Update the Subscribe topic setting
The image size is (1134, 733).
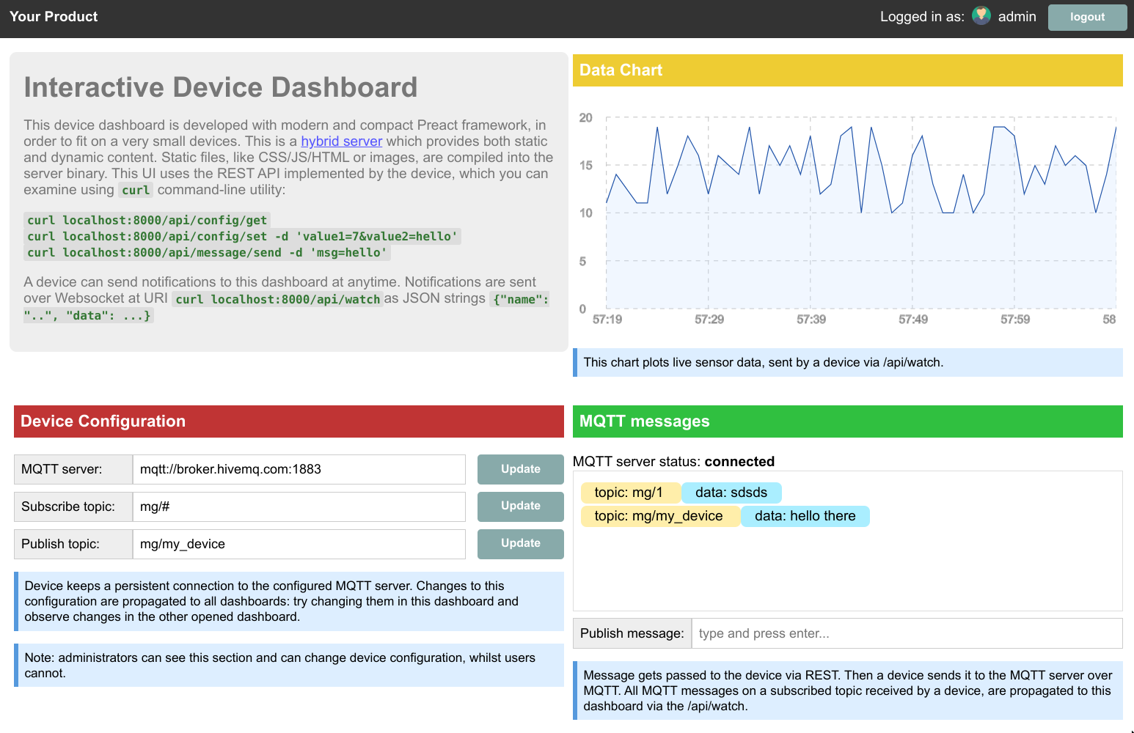click(x=521, y=507)
